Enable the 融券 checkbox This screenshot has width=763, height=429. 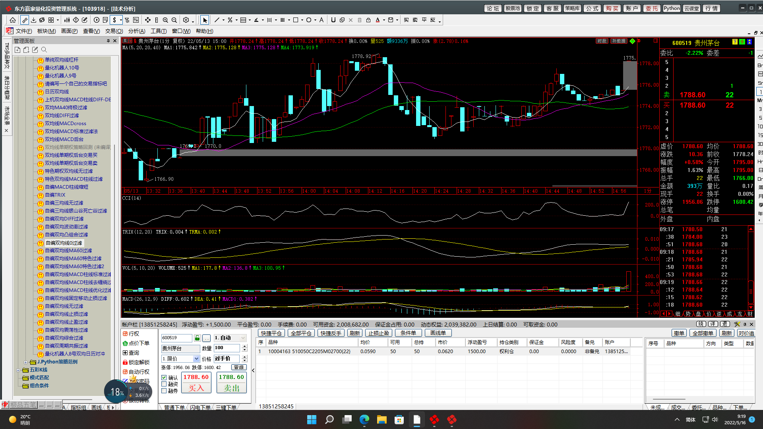coord(164,391)
